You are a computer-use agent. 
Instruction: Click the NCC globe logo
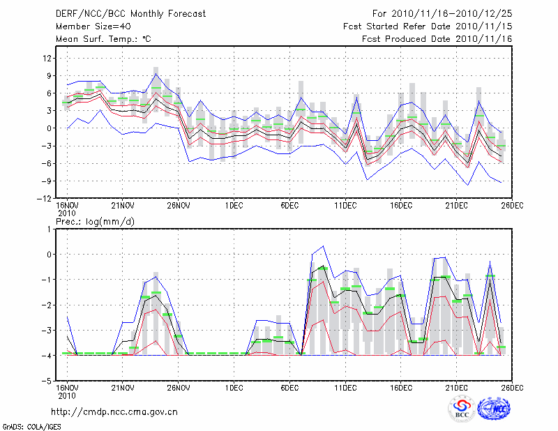[494, 409]
